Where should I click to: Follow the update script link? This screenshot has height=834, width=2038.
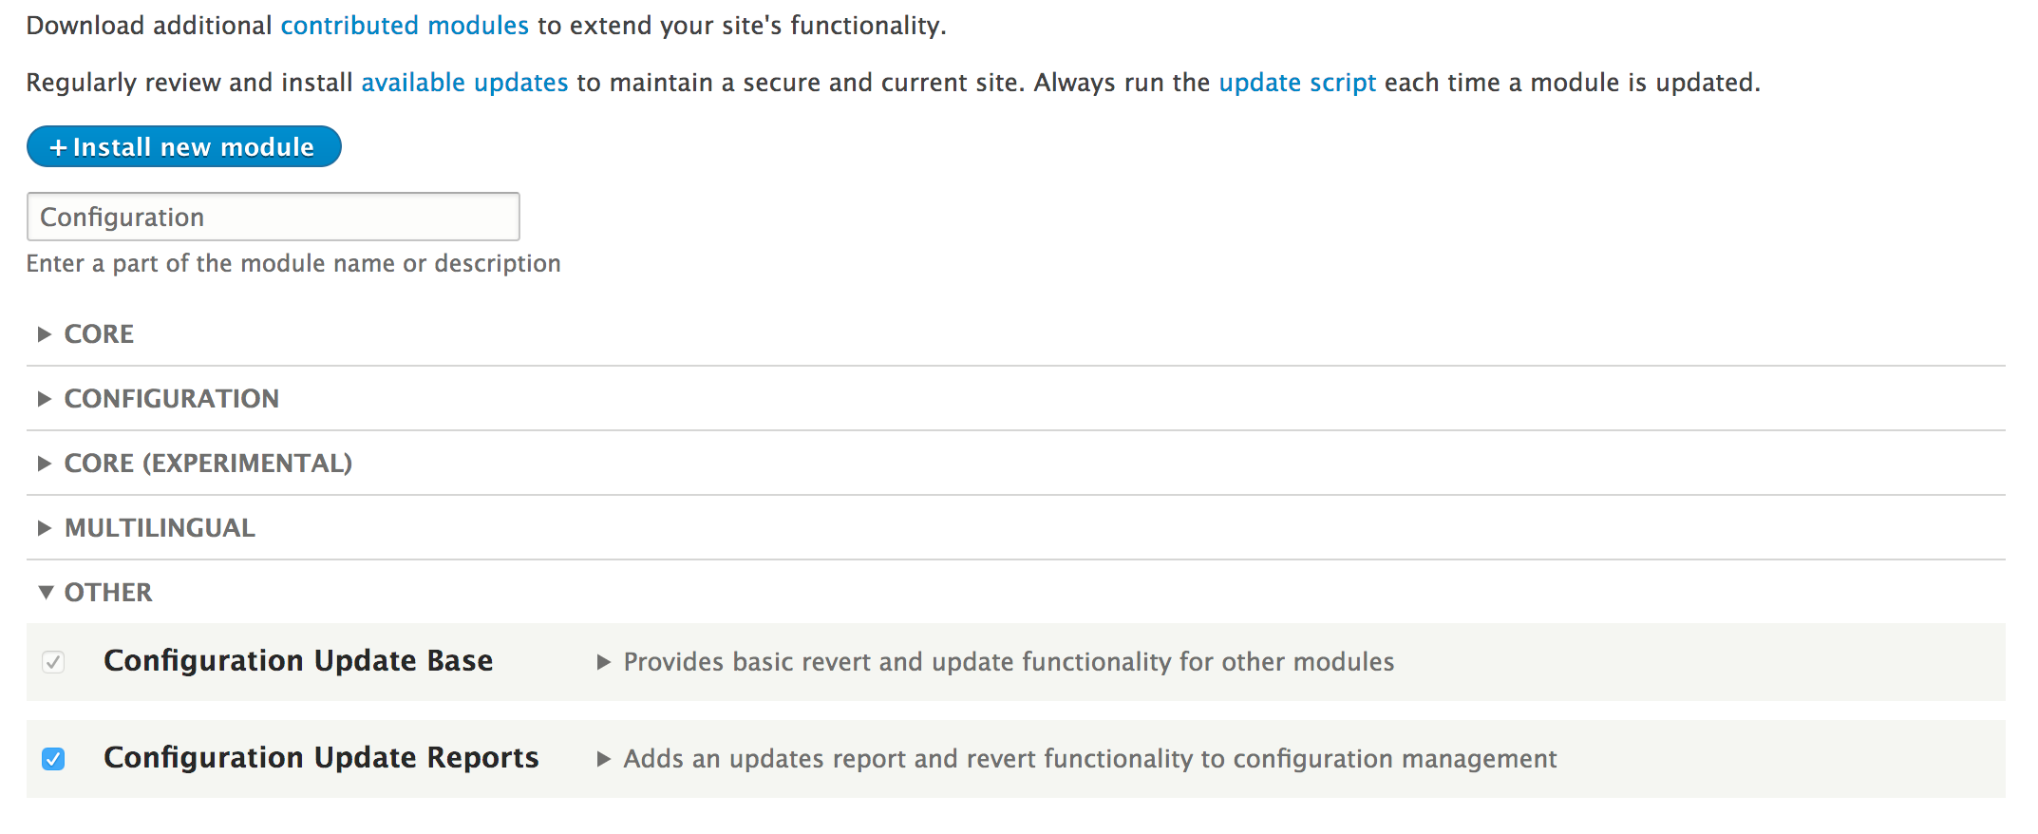coord(1297,83)
